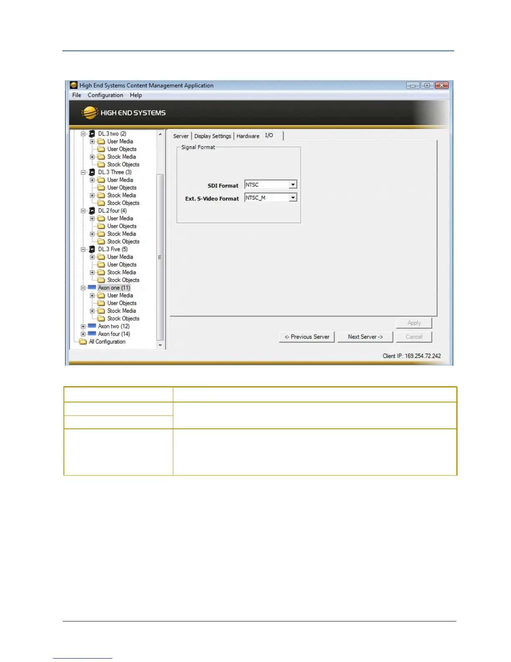Click the DL.2 four server icon
This screenshot has height=662, width=511.
pyautogui.click(x=92, y=211)
